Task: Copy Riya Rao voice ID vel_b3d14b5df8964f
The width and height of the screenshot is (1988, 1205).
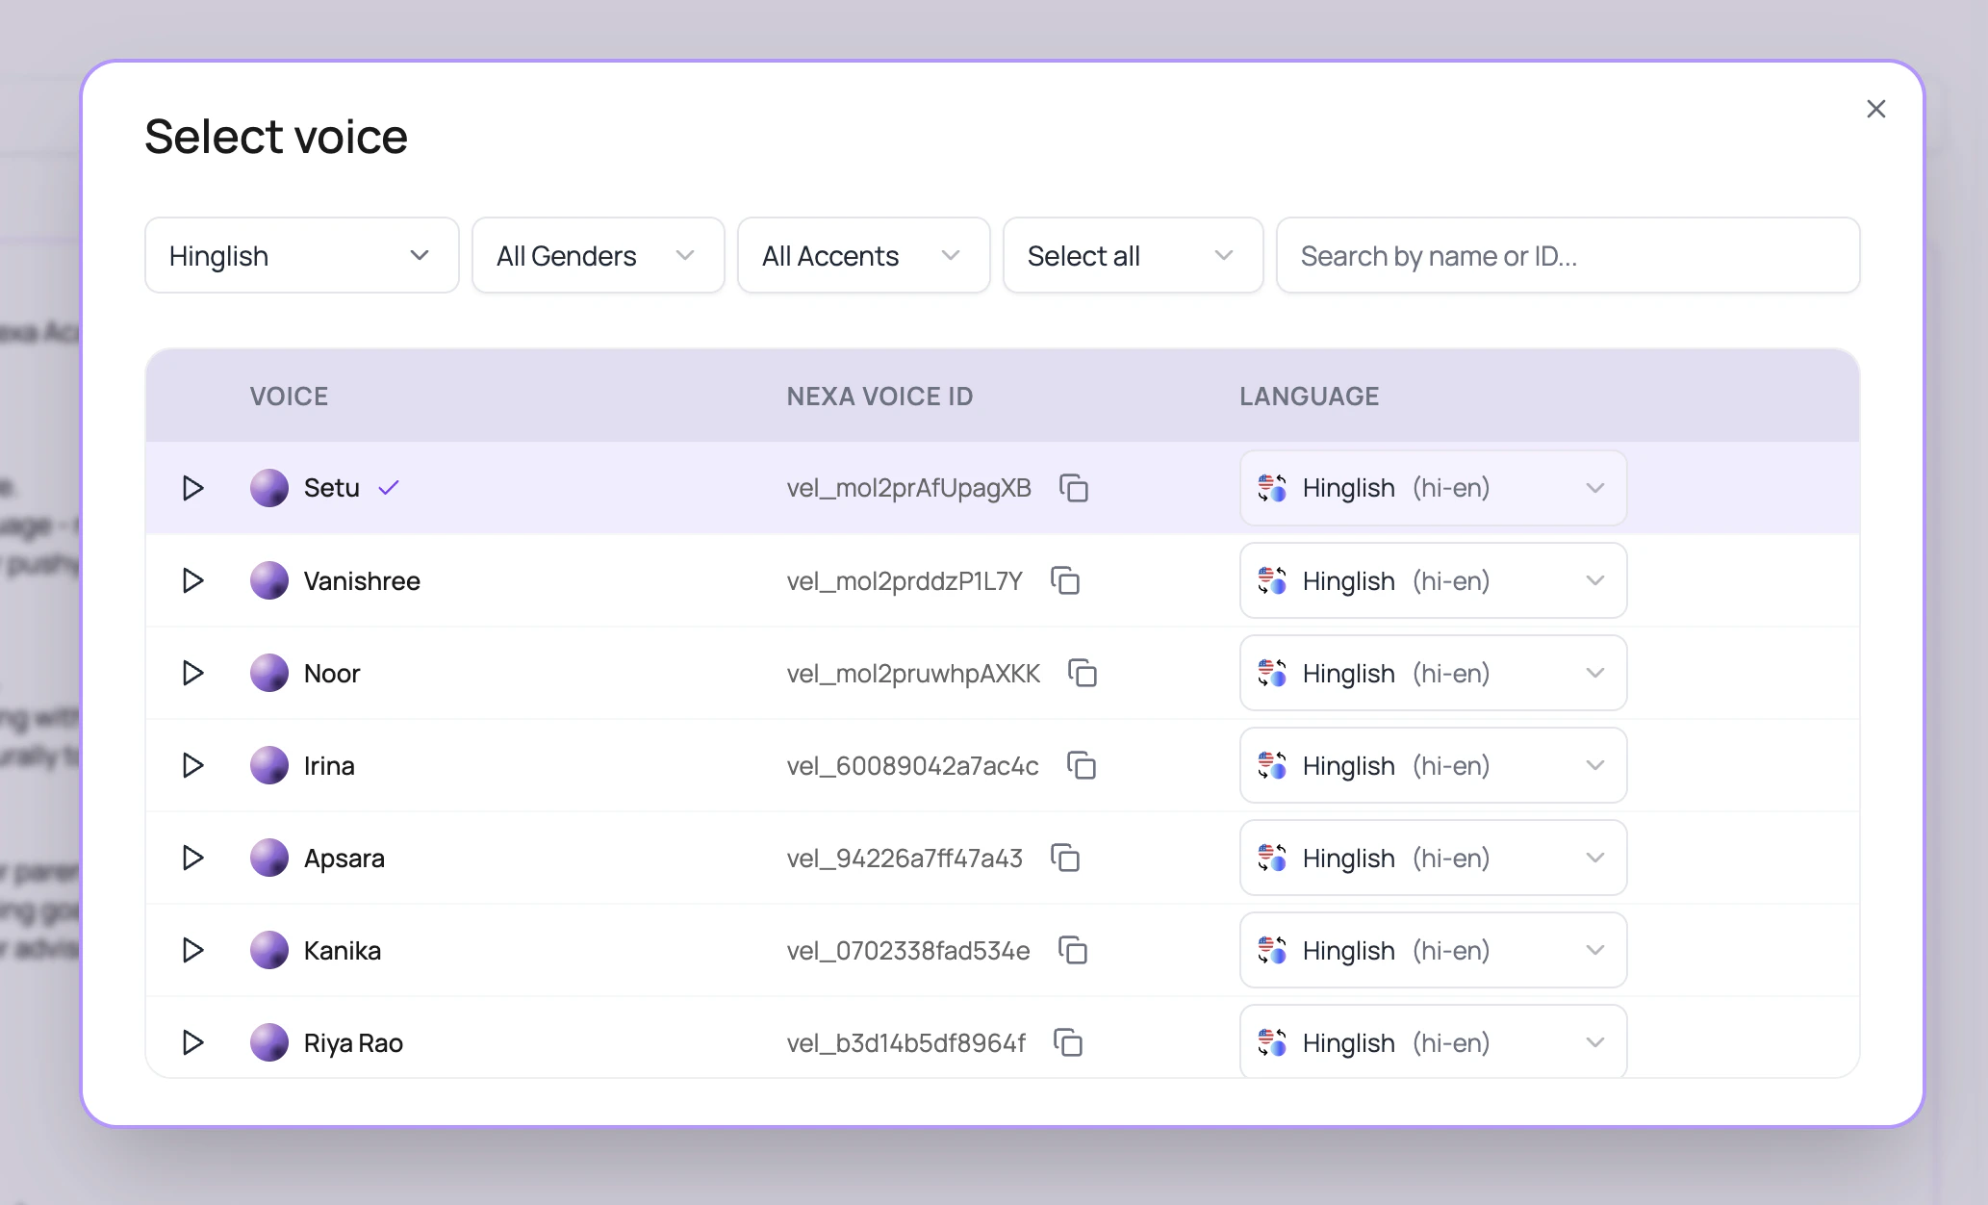Action: [1068, 1042]
